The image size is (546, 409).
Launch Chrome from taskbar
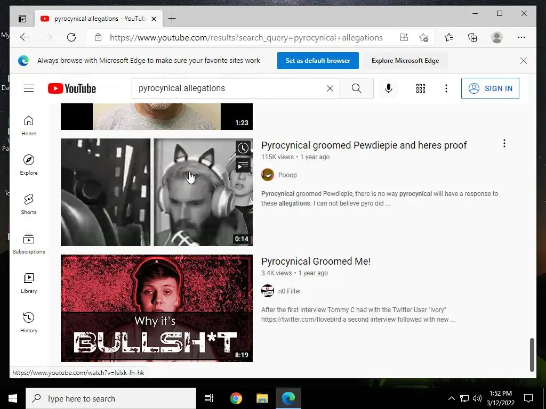coord(236,398)
